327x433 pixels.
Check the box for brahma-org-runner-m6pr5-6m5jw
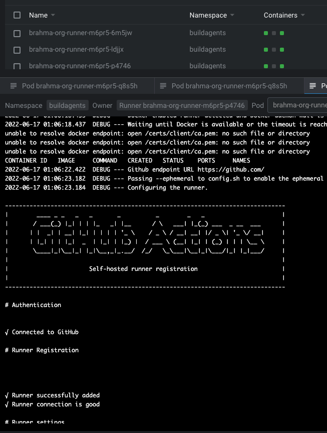[17, 34]
